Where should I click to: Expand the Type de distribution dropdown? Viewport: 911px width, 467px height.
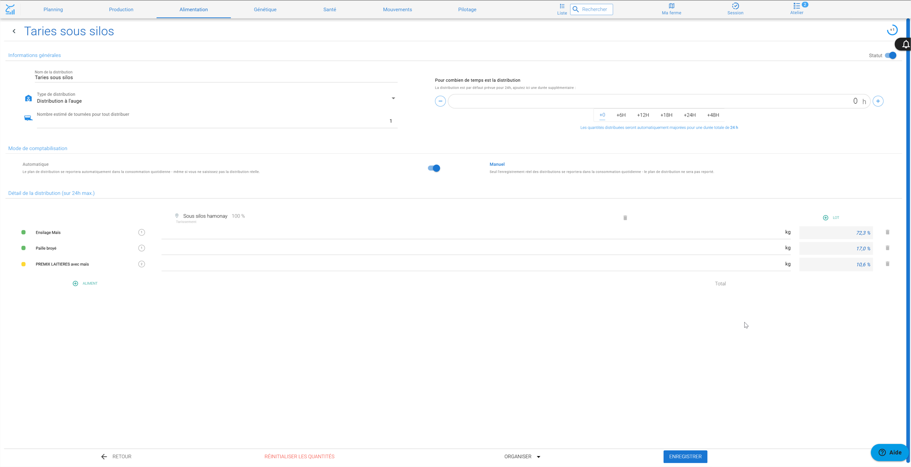click(x=393, y=98)
